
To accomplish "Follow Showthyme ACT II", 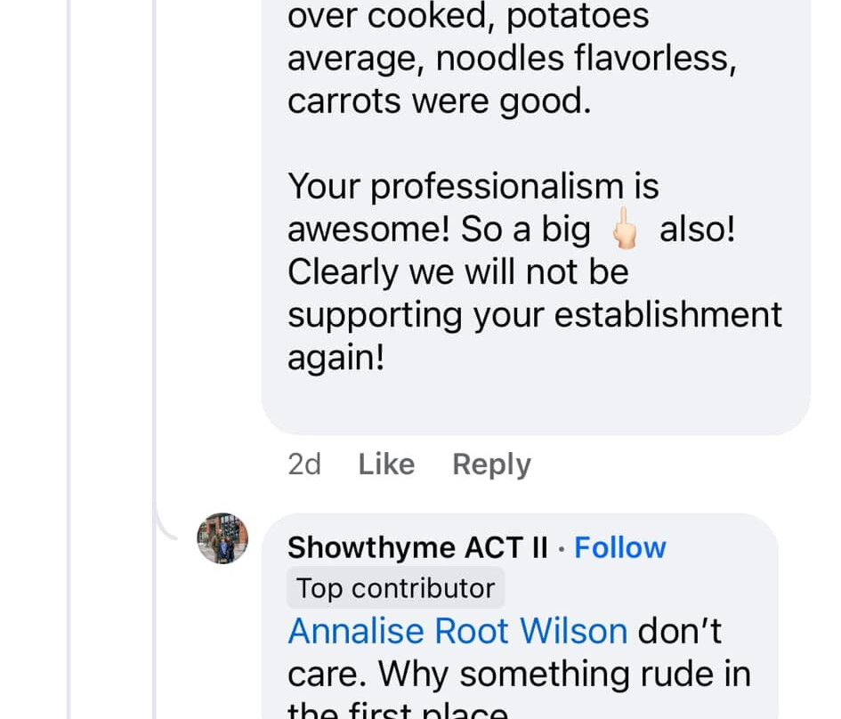I will coord(620,547).
